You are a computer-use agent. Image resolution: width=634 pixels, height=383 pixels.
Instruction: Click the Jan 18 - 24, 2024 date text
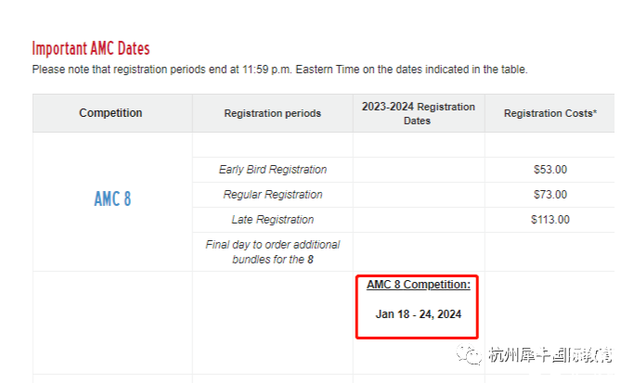tap(419, 314)
